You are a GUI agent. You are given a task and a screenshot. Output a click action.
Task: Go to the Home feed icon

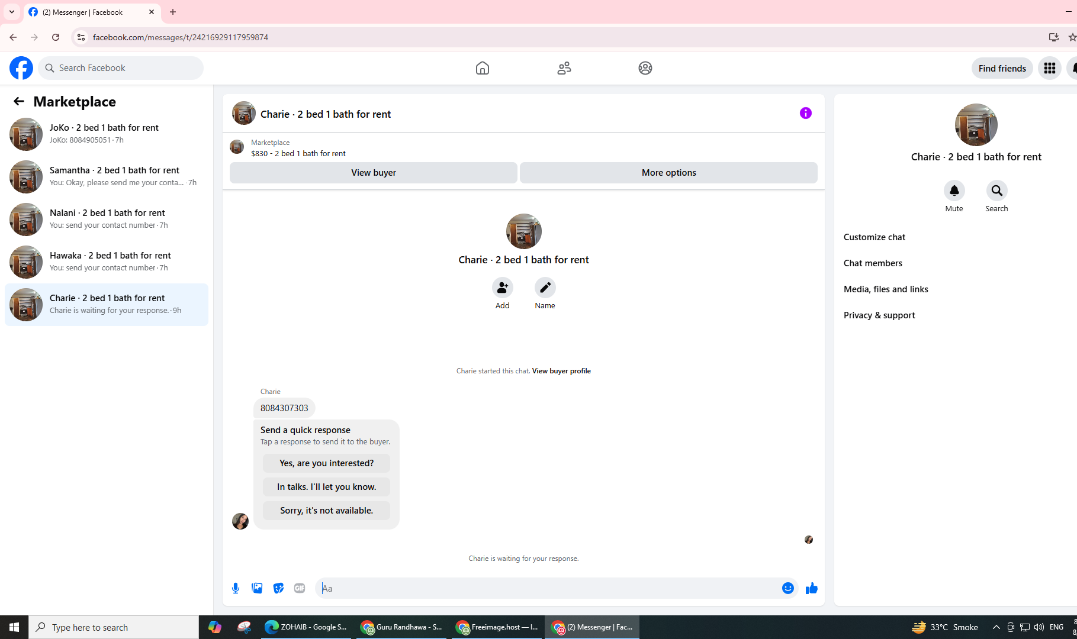click(x=483, y=68)
